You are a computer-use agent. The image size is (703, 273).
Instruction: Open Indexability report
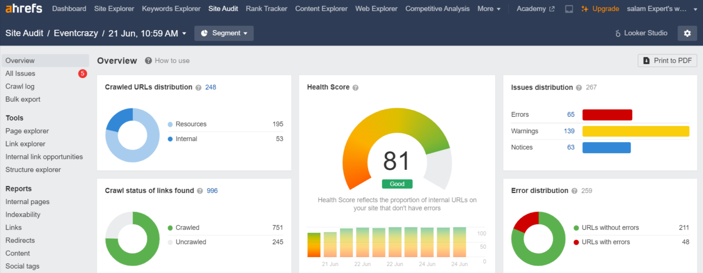coord(23,215)
